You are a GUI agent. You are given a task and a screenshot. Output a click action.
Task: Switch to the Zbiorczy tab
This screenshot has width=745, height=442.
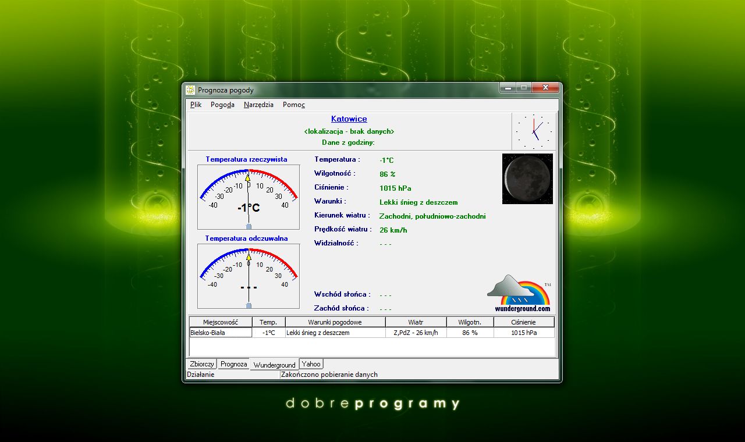coord(202,364)
